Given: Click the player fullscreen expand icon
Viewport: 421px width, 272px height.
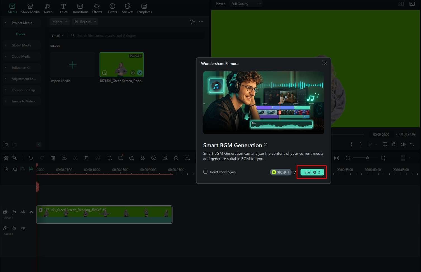Looking at the screenshot, I should (x=412, y=144).
